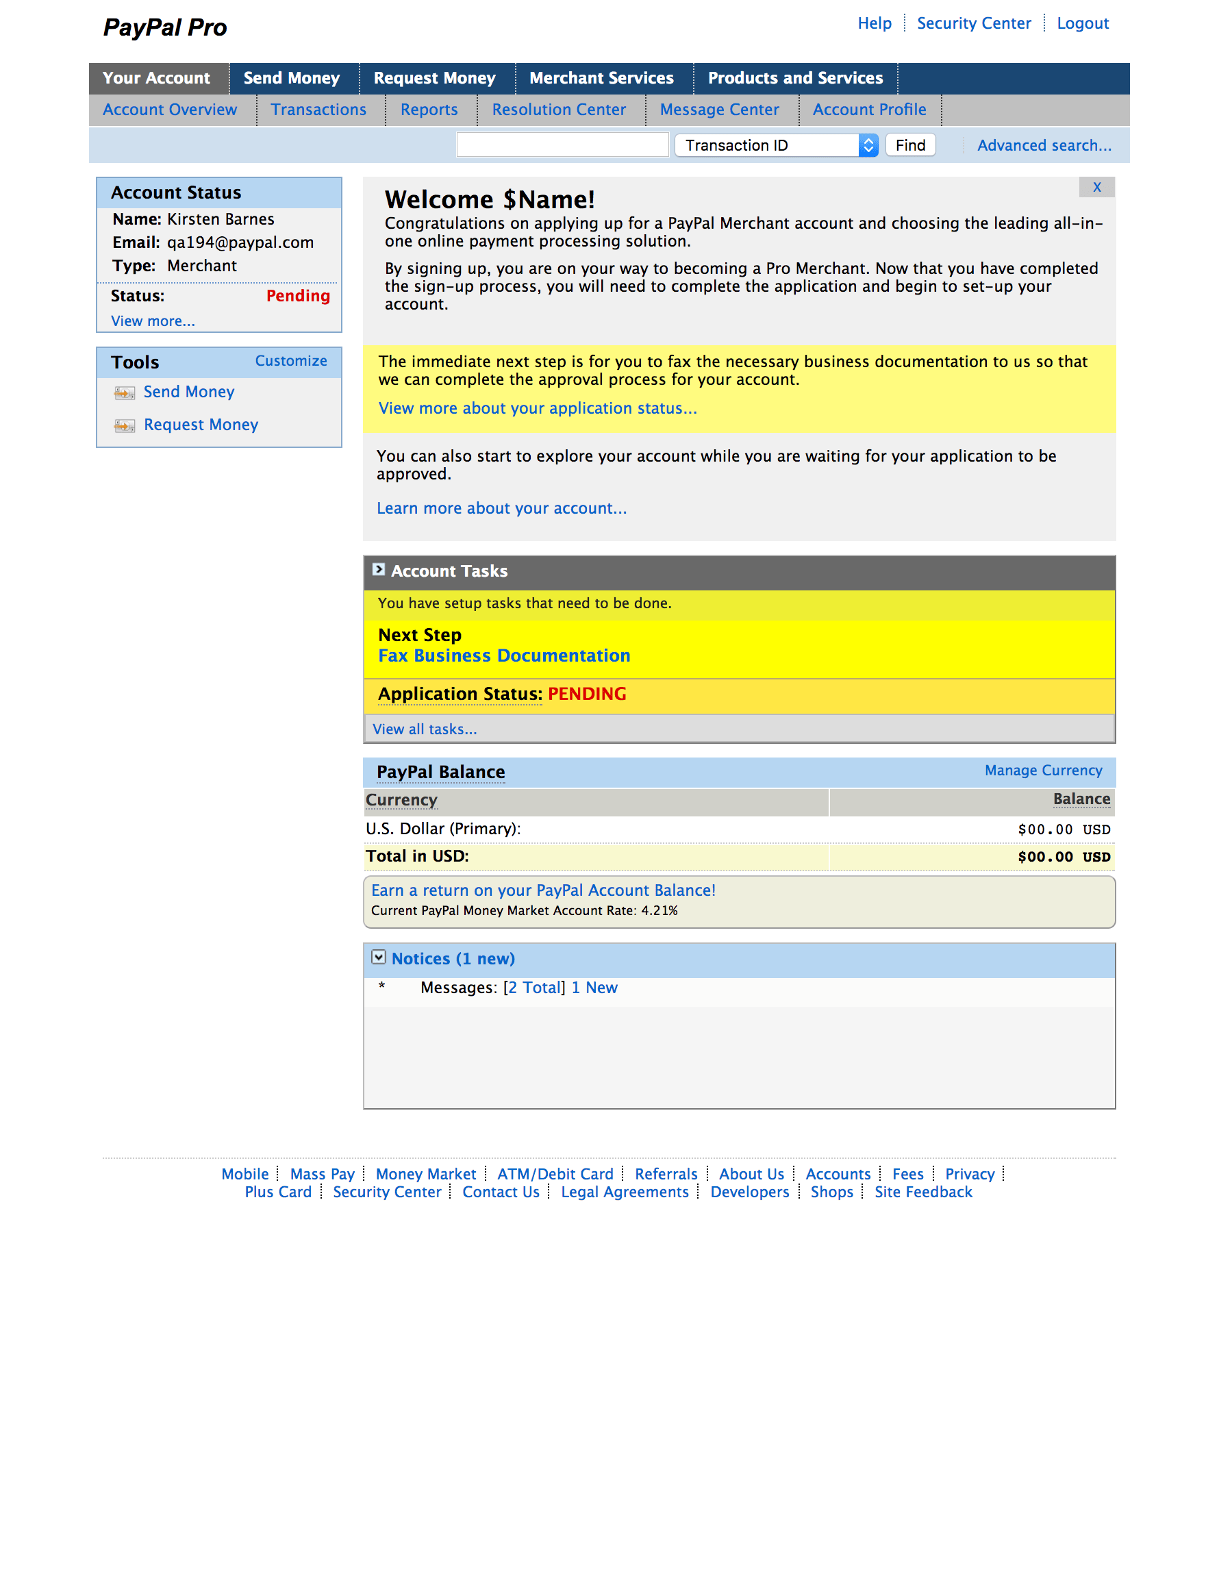This screenshot has height=1589, width=1219.
Task: Click the PayPal Pro logo
Action: (165, 27)
